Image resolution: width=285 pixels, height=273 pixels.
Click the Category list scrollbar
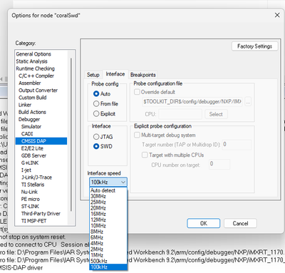click(71, 134)
